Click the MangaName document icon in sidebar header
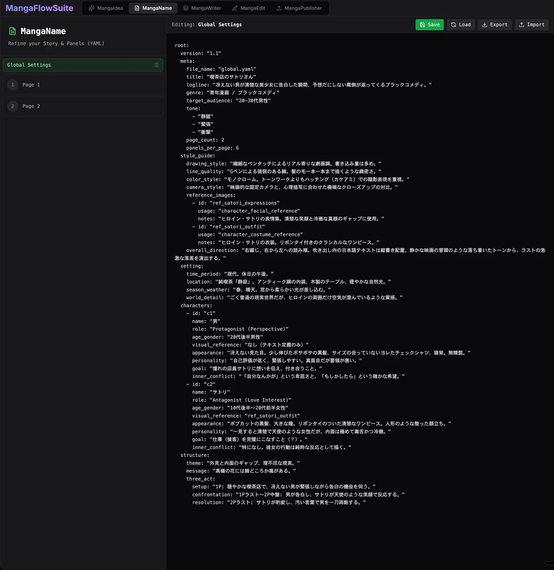 pyautogui.click(x=12, y=31)
